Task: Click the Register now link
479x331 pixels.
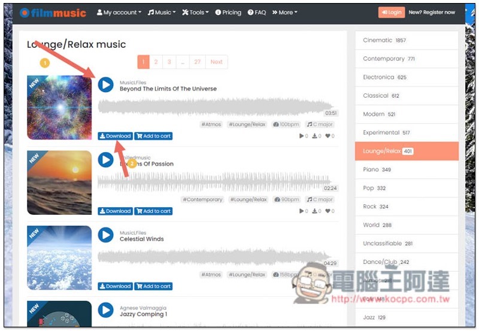Action: click(x=432, y=12)
